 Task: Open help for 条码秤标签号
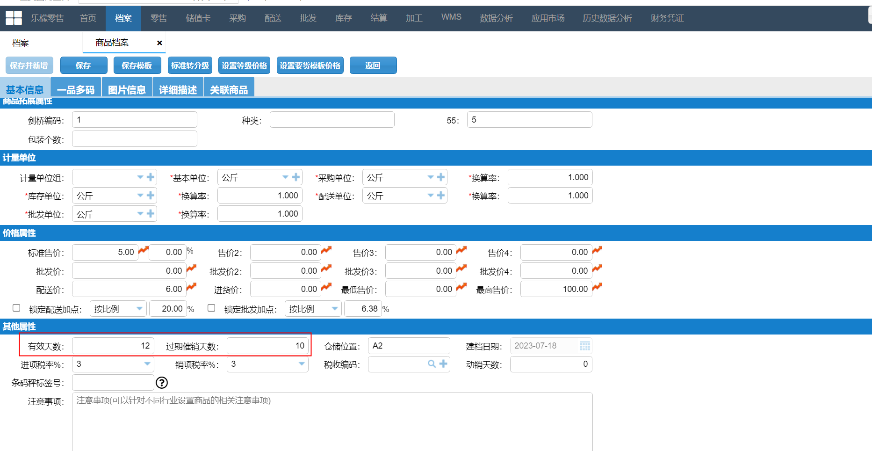click(x=162, y=383)
